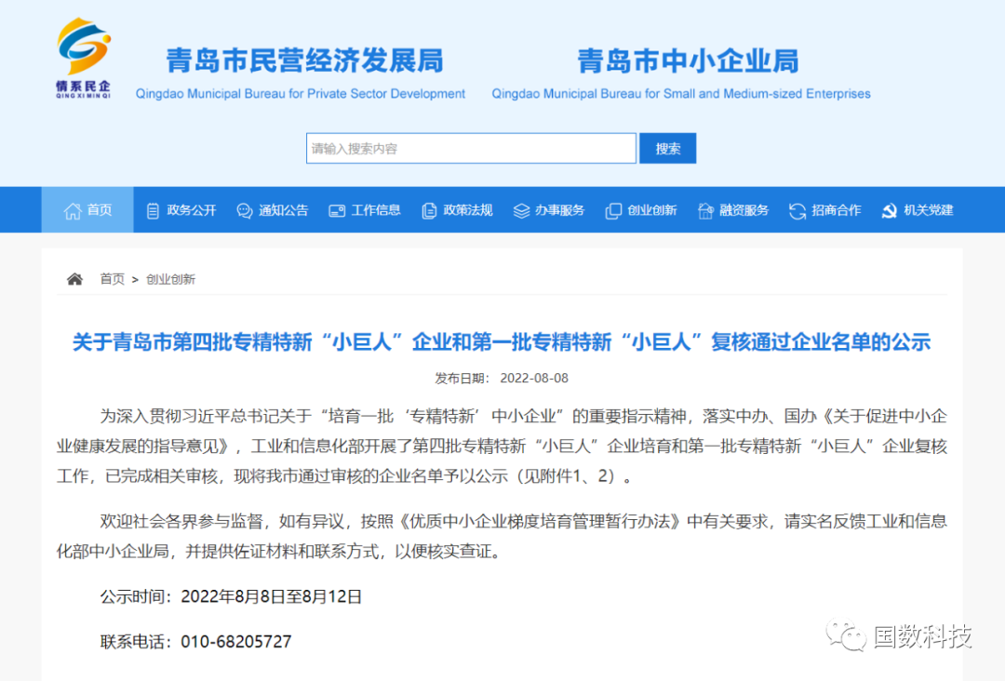Click the 创业创新 breadcrumb link

pos(170,279)
